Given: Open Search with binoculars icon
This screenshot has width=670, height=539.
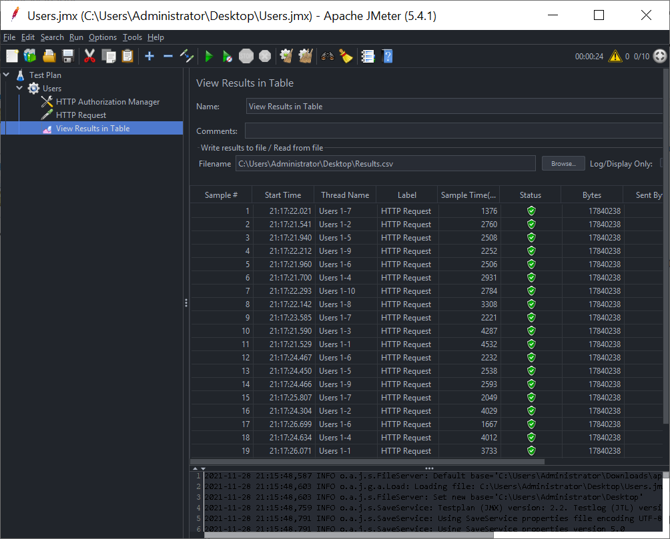Looking at the screenshot, I should pos(328,56).
